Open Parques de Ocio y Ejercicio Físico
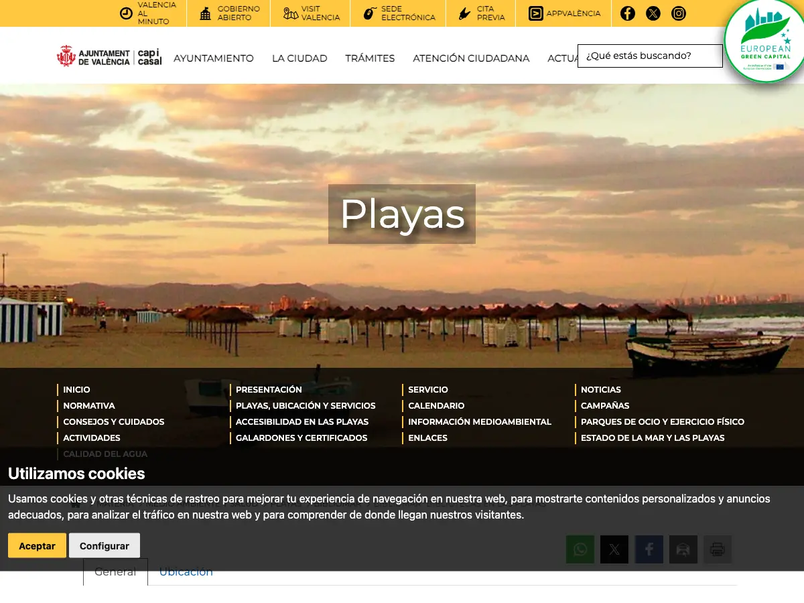Viewport: 804px width, 603px height. [x=663, y=421]
